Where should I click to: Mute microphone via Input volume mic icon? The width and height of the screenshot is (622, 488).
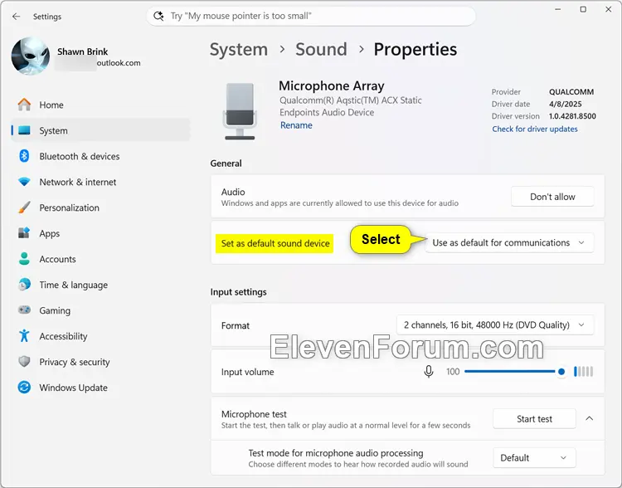click(x=429, y=372)
